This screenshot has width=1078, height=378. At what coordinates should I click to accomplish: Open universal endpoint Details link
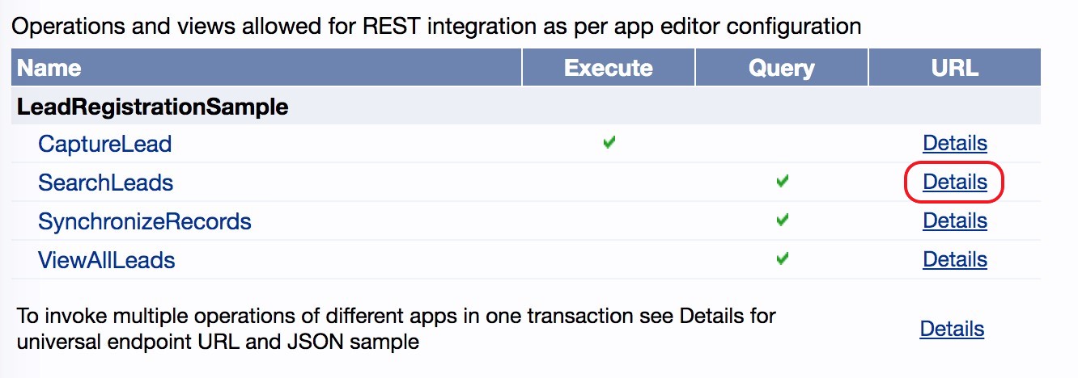(x=952, y=330)
